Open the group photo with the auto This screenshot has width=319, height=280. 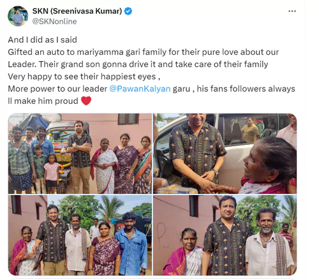point(80,154)
